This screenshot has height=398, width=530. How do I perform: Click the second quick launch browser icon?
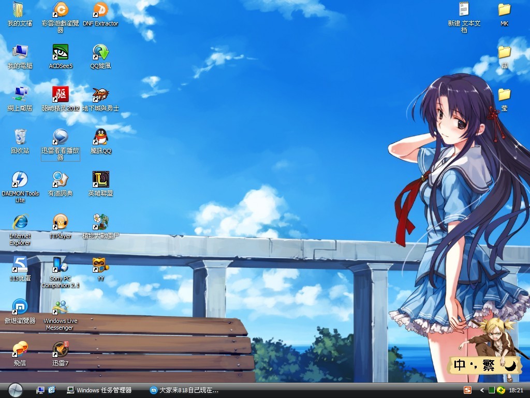[52, 390]
